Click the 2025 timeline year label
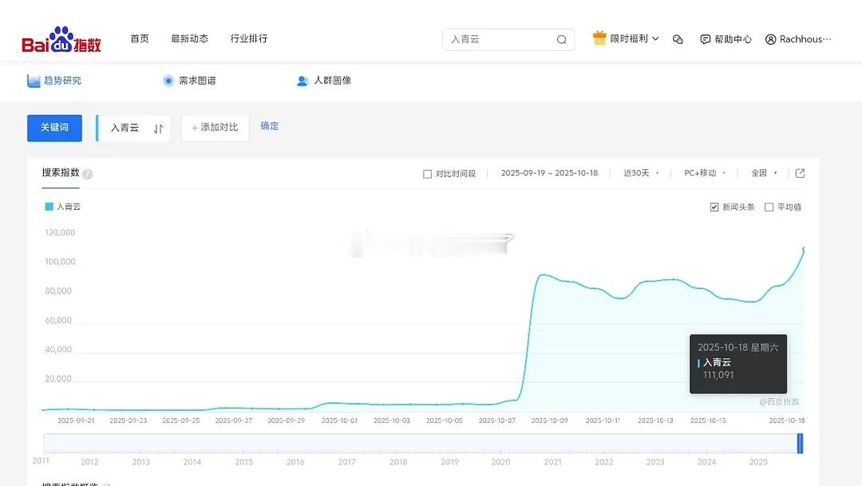Screen dimensions: 862x486 click(758, 462)
